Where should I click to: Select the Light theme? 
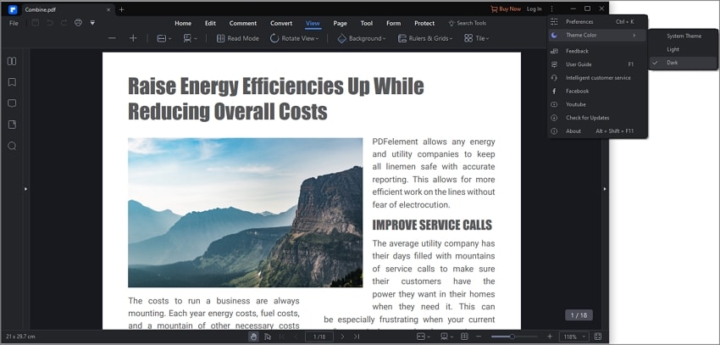pyautogui.click(x=684, y=49)
